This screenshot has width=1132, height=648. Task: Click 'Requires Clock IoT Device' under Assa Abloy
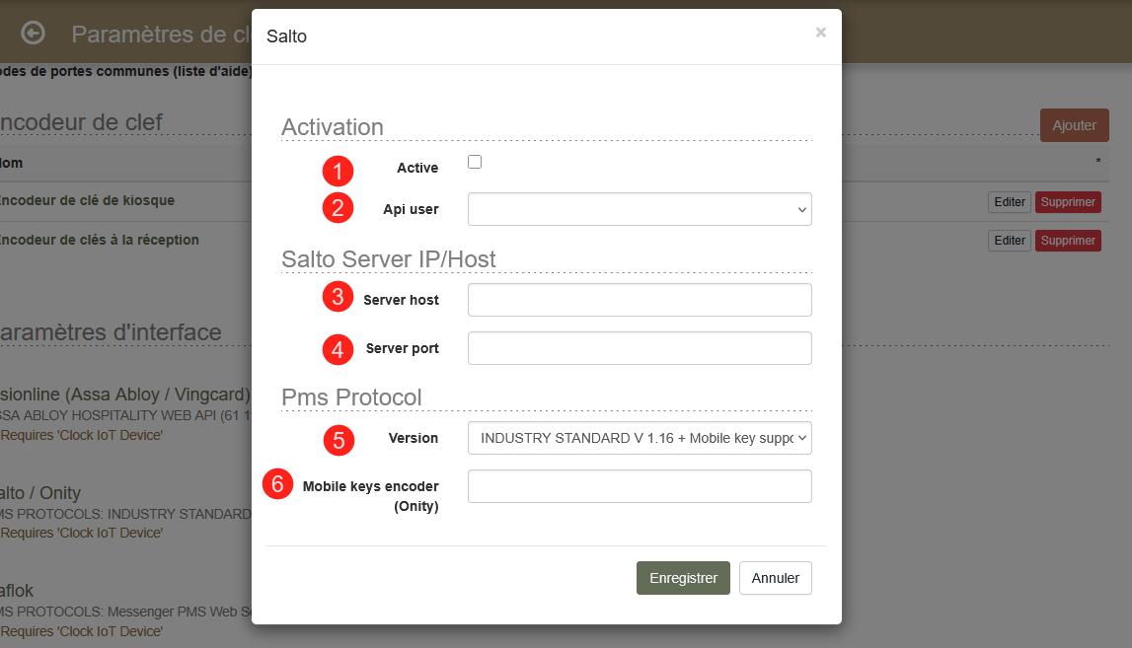tap(82, 435)
